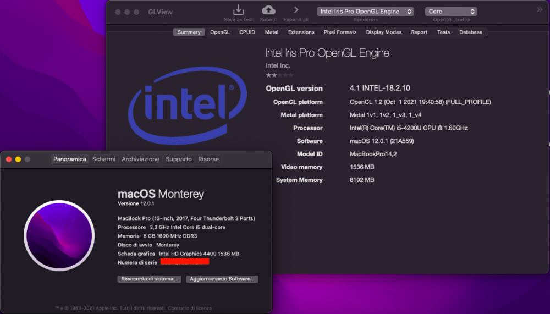Click the OpenGL version value 4.1 INTEL-18.2.10

pos(380,88)
